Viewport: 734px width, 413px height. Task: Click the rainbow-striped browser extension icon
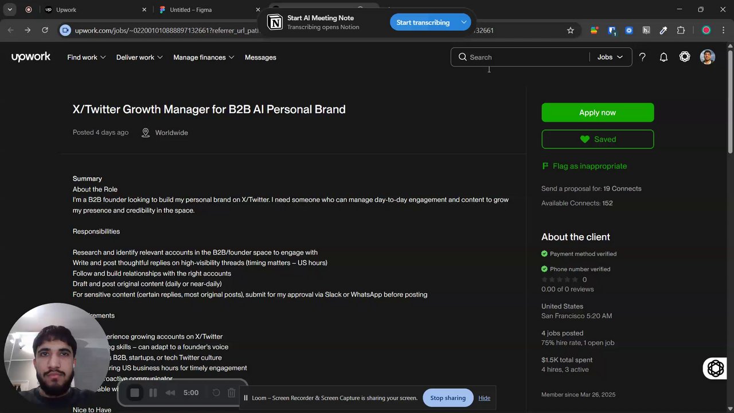[x=594, y=30]
